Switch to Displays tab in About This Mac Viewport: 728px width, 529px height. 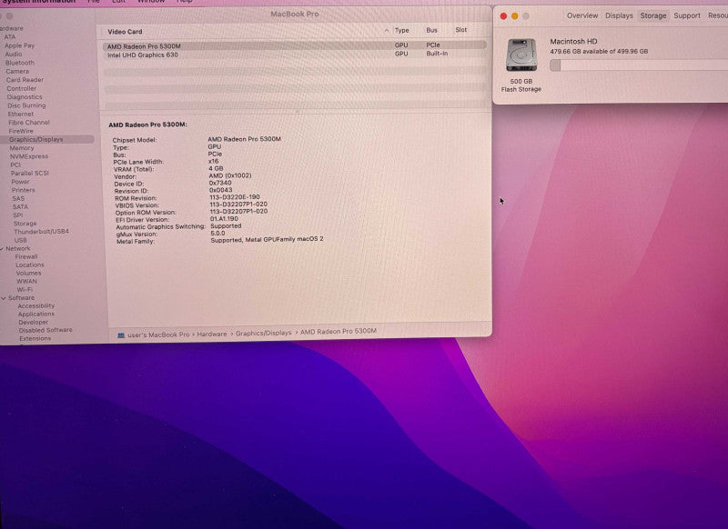click(x=619, y=15)
